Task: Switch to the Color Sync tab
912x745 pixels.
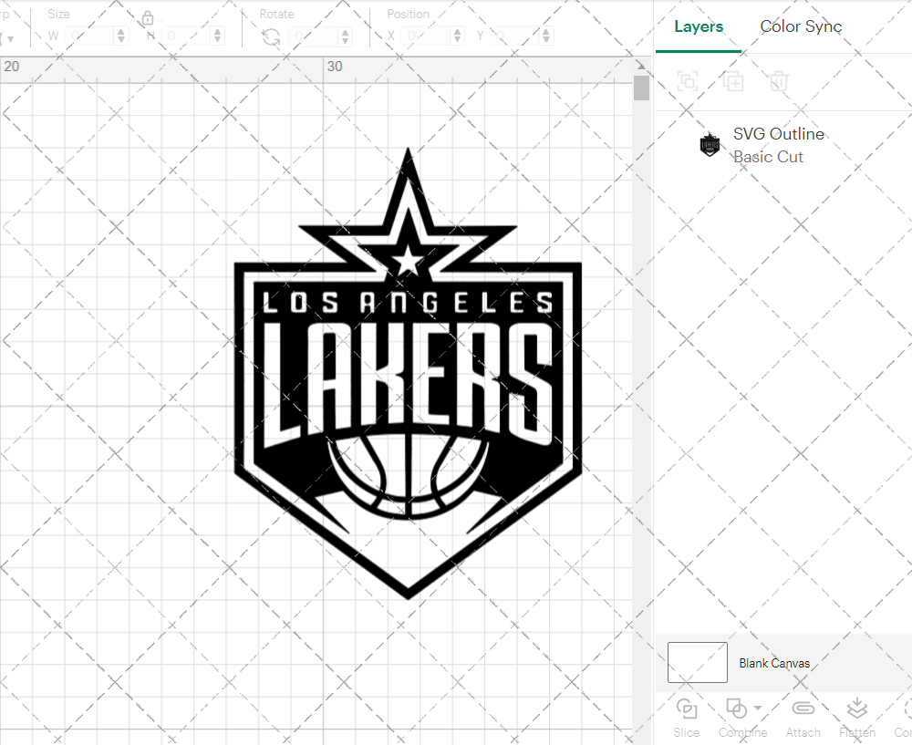Action: pos(801,26)
